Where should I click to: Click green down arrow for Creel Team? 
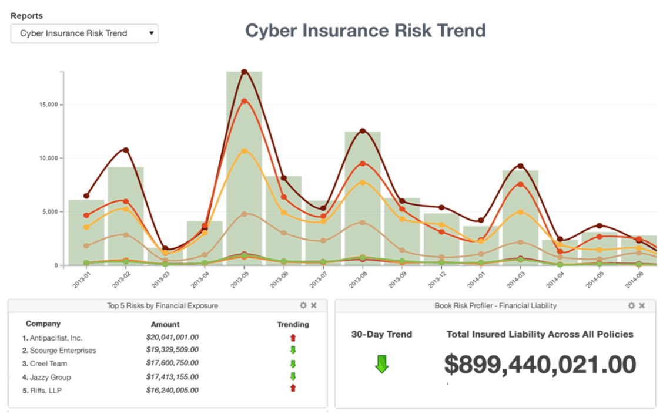point(293,363)
